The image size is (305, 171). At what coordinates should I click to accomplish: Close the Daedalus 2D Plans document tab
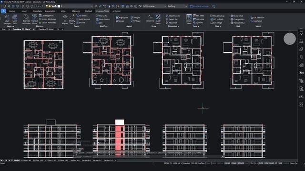click(x=34, y=29)
